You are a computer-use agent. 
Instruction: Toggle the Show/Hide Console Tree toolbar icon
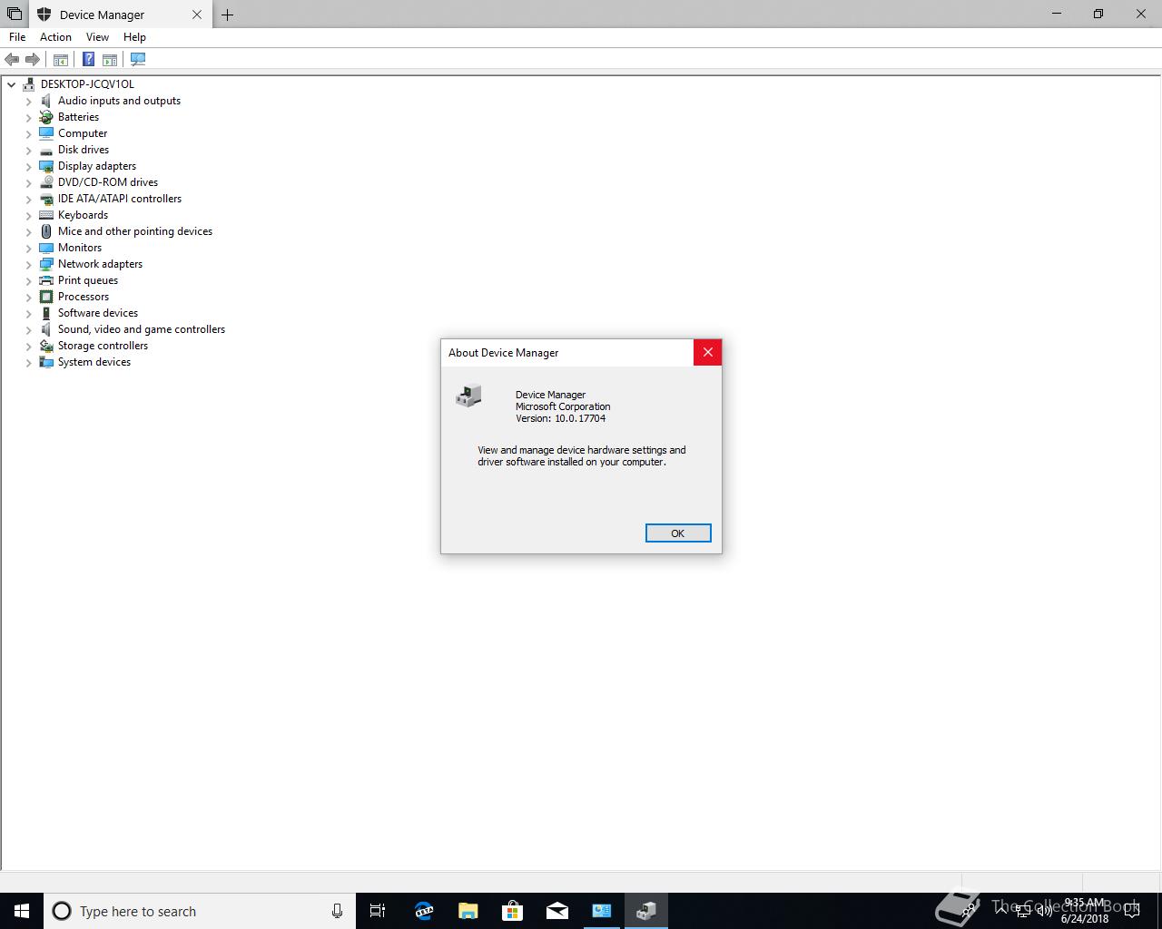click(61, 59)
